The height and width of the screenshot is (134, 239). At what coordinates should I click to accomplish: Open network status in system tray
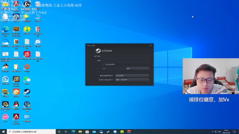tap(216, 131)
